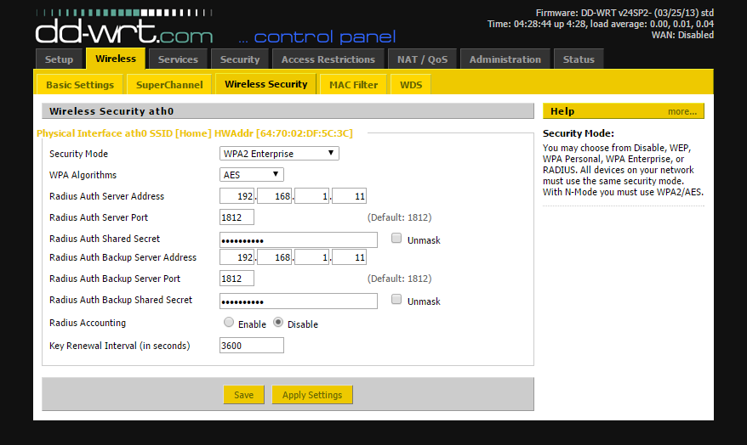Screen dimensions: 747x445
Task: Go to the Administration tab
Action: pyautogui.click(x=505, y=59)
